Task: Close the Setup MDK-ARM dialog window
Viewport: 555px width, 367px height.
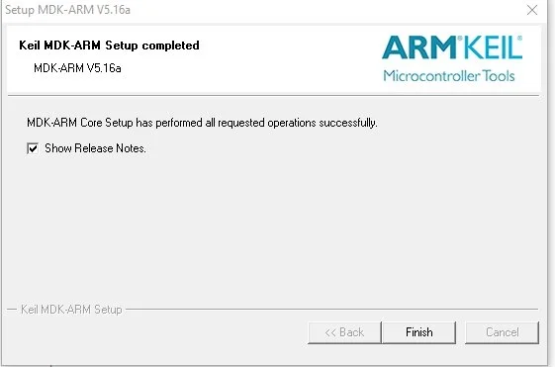Action: tap(532, 10)
